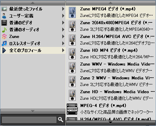Click the Zune HDに対応する最適化したWMV description
Viewport: 156px width, 126px height.
coord(117,98)
